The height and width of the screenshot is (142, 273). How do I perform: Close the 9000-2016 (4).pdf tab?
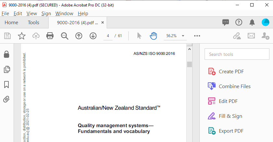pos(102,22)
